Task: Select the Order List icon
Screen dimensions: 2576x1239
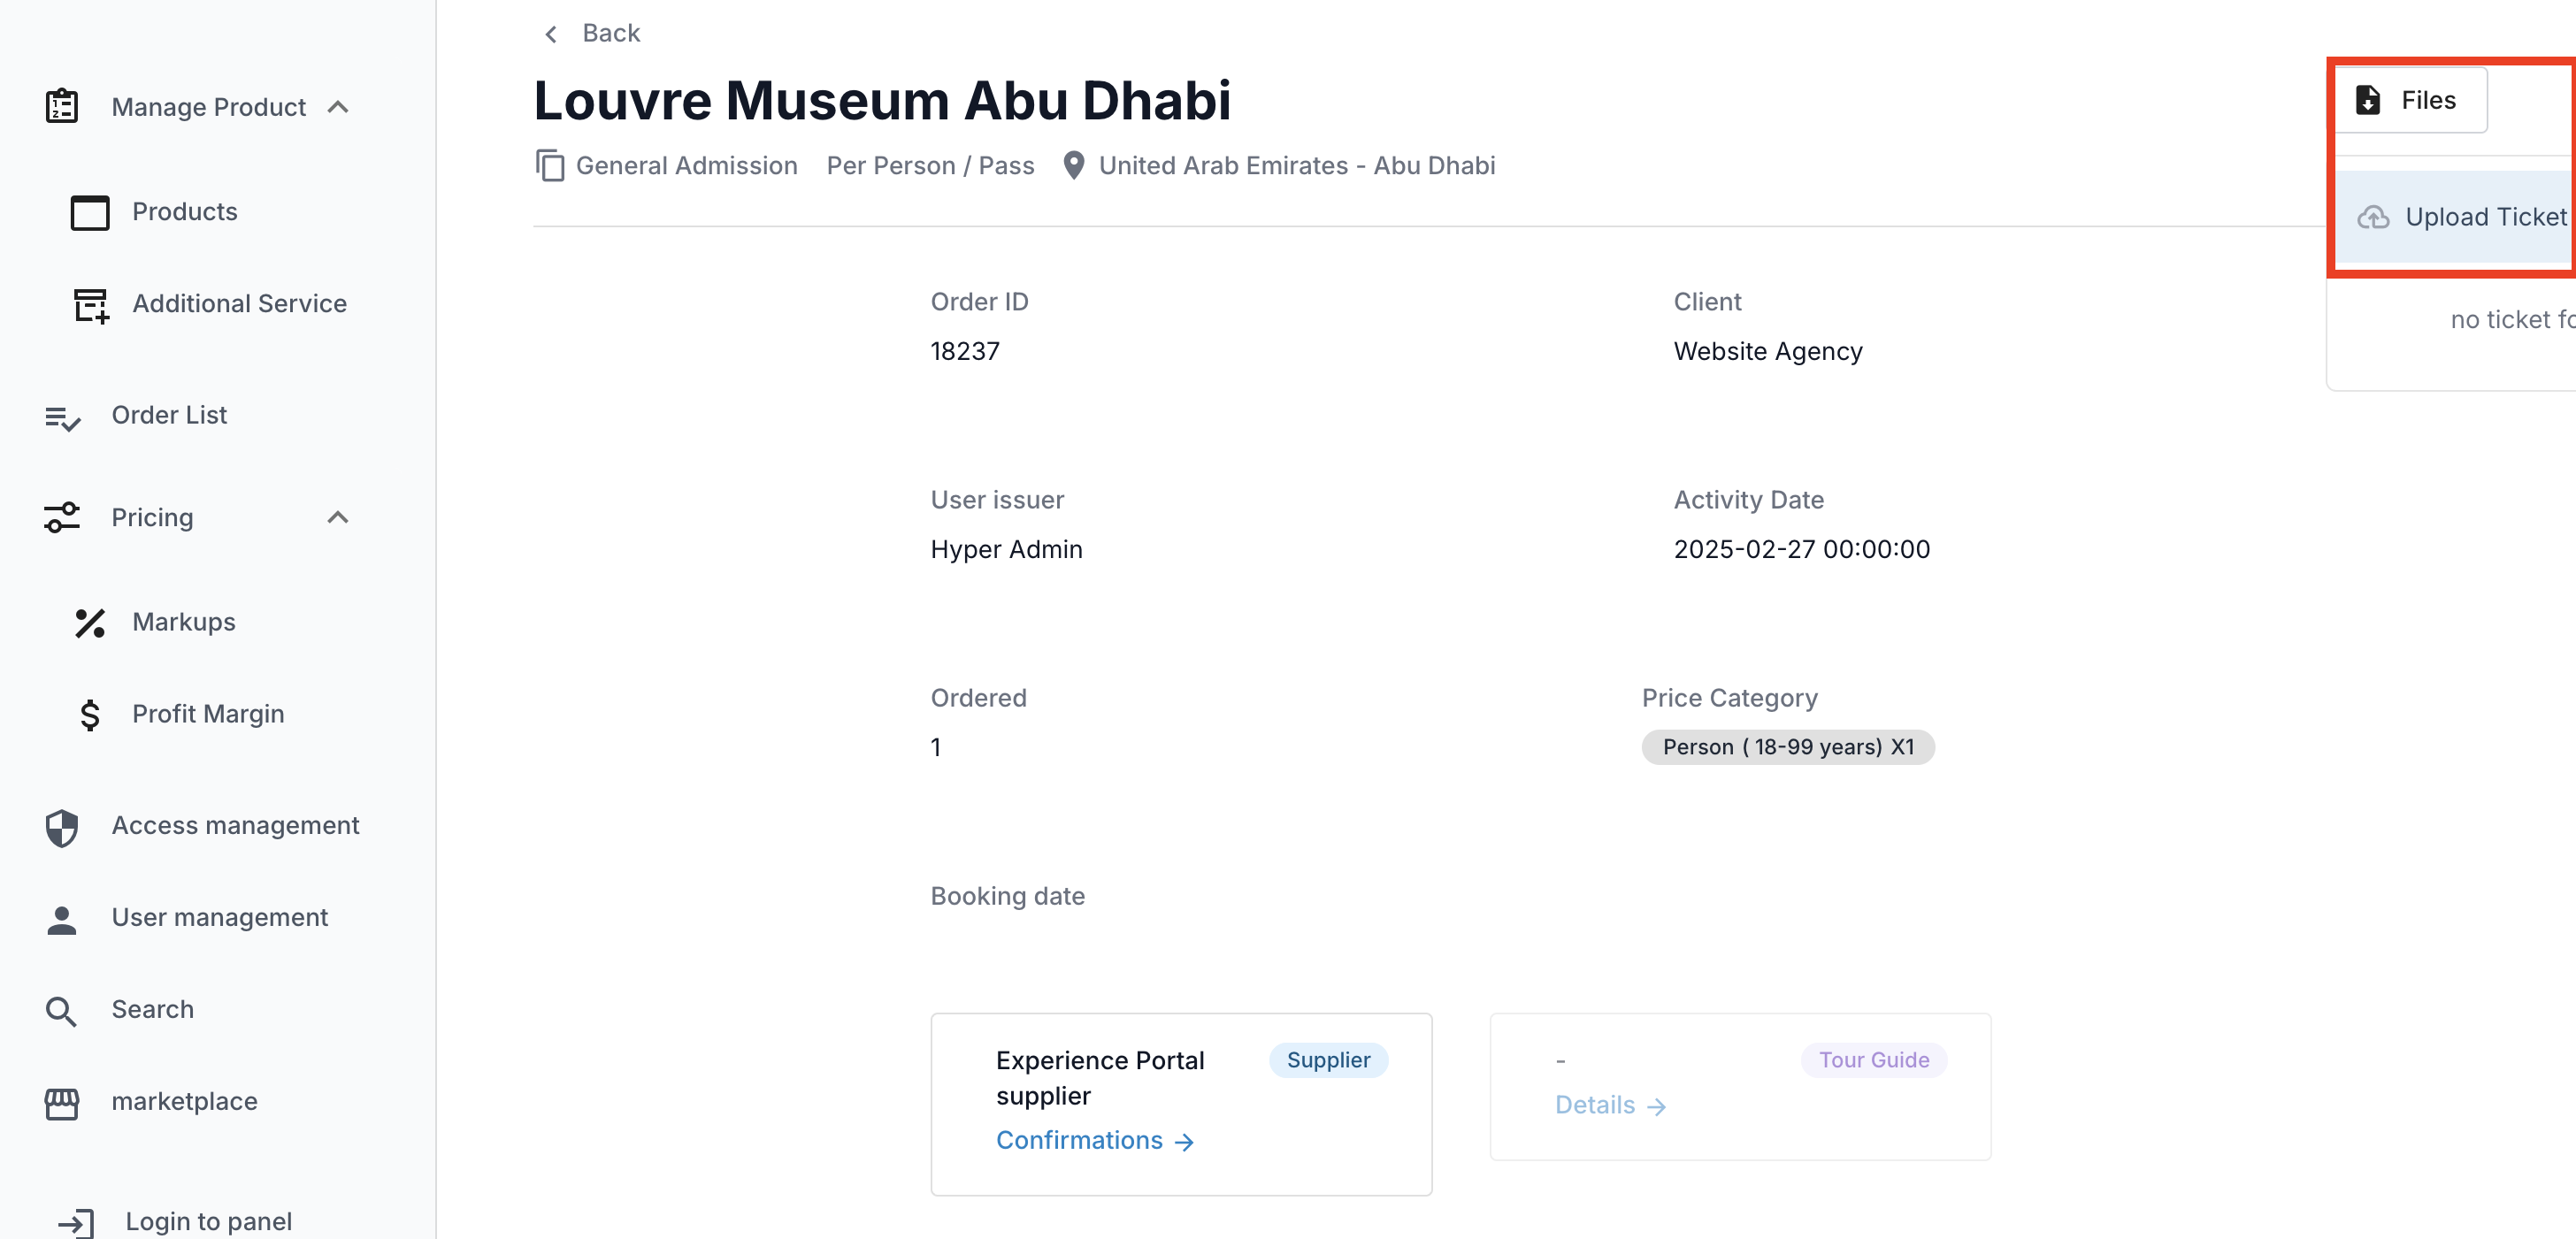Action: click(62, 417)
